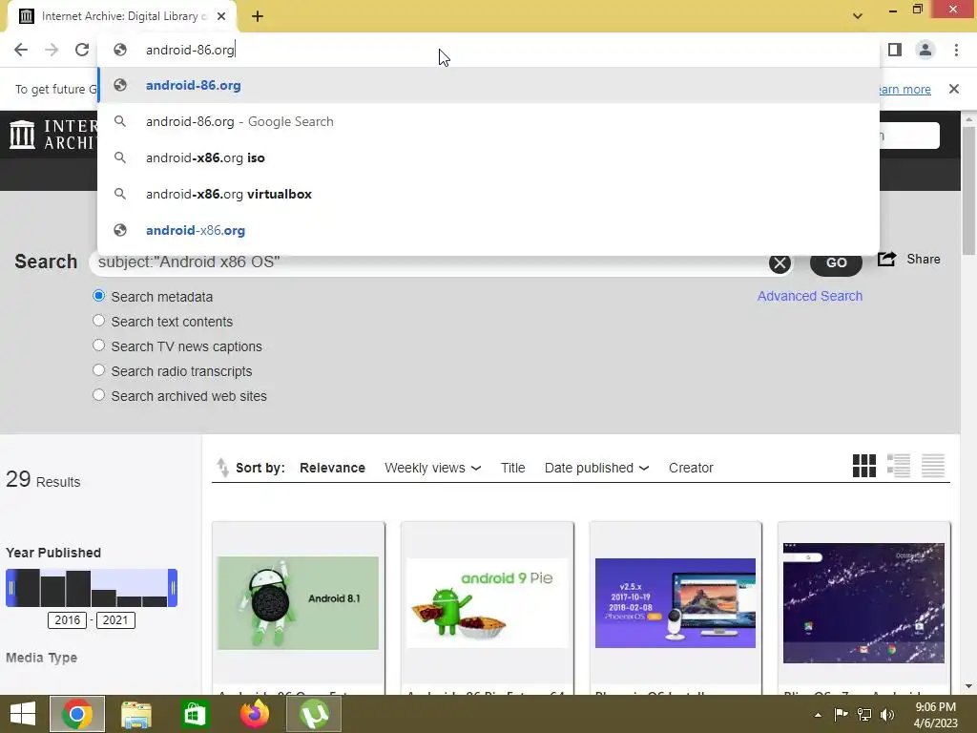Open uTorrent from the taskbar
Viewport: 977px width, 733px height.
(314, 714)
